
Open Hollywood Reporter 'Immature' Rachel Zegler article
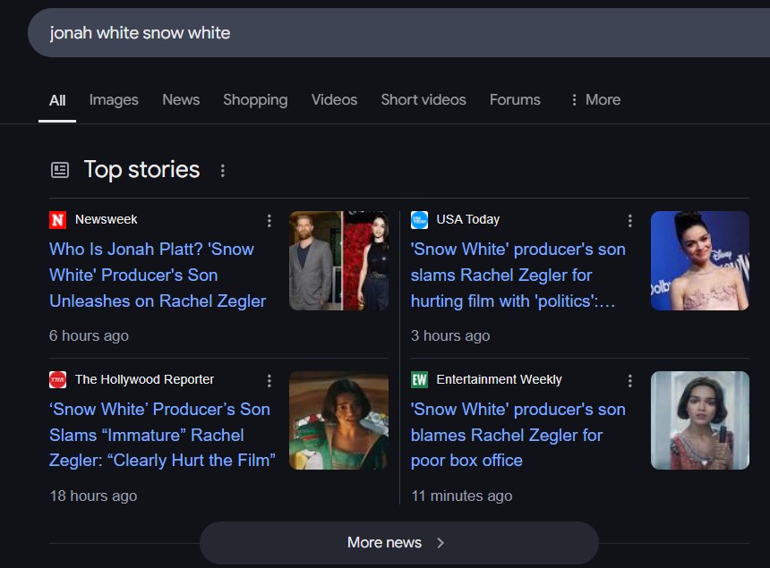click(x=162, y=435)
